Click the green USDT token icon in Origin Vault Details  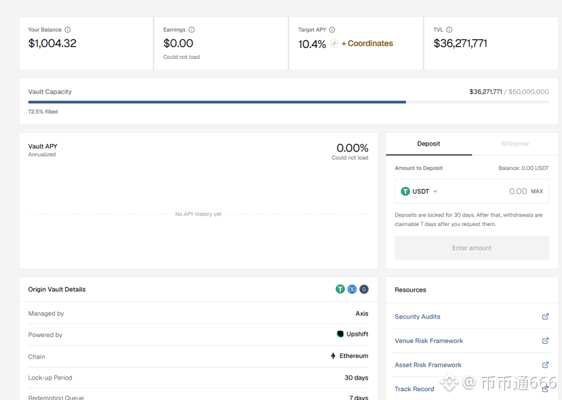coord(340,289)
